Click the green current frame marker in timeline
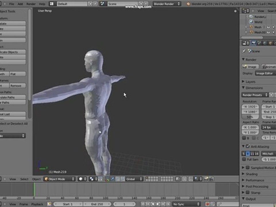This screenshot has height=207, width=276. pyautogui.click(x=34, y=189)
